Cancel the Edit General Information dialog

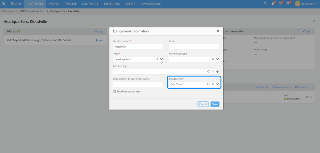click(203, 104)
